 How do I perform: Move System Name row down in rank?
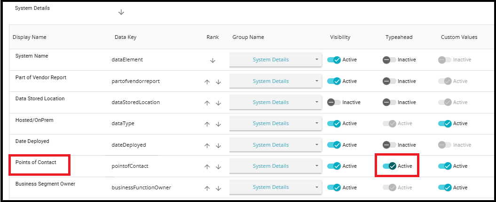point(213,60)
